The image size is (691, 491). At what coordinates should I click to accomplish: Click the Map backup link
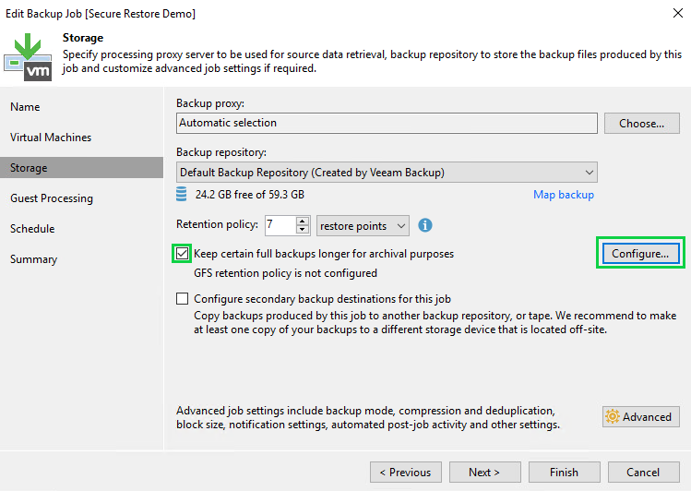pos(563,195)
